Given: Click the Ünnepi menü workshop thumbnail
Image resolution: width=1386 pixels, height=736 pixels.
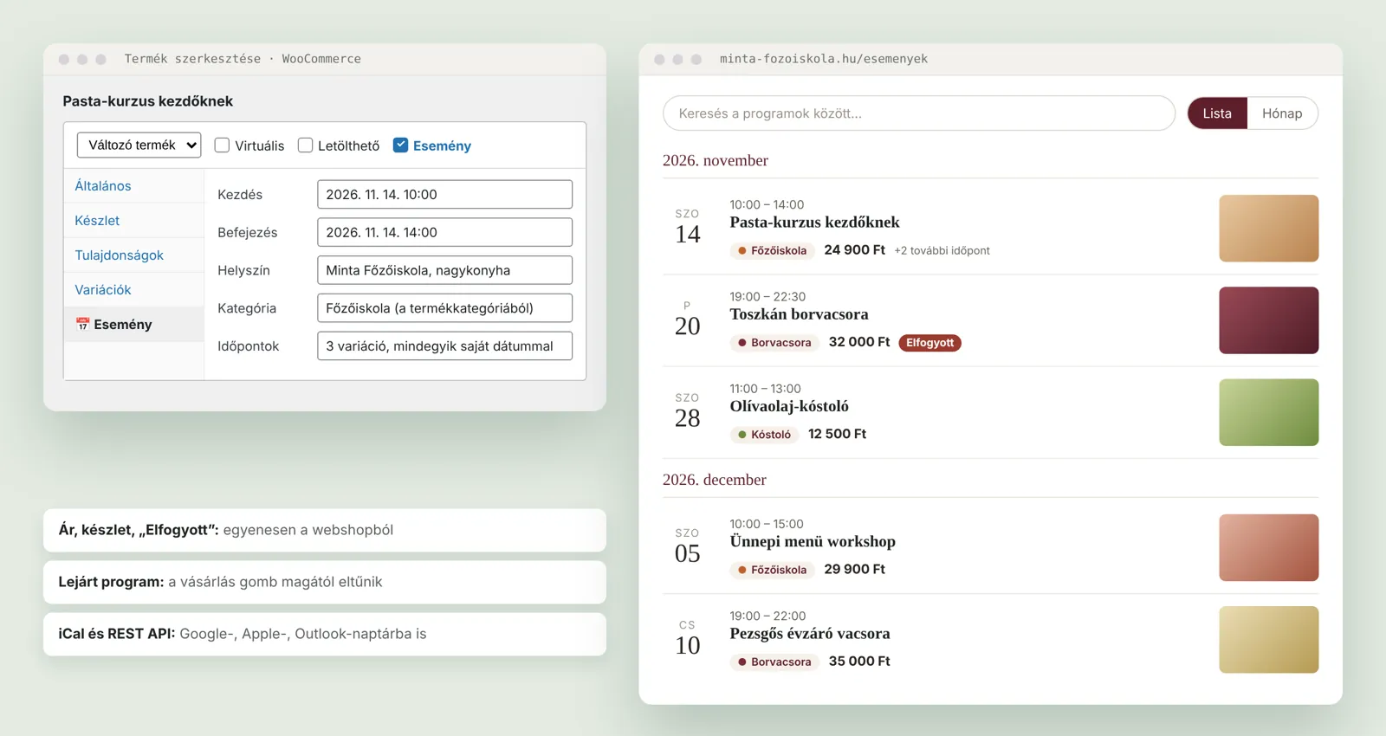Looking at the screenshot, I should click(x=1268, y=547).
